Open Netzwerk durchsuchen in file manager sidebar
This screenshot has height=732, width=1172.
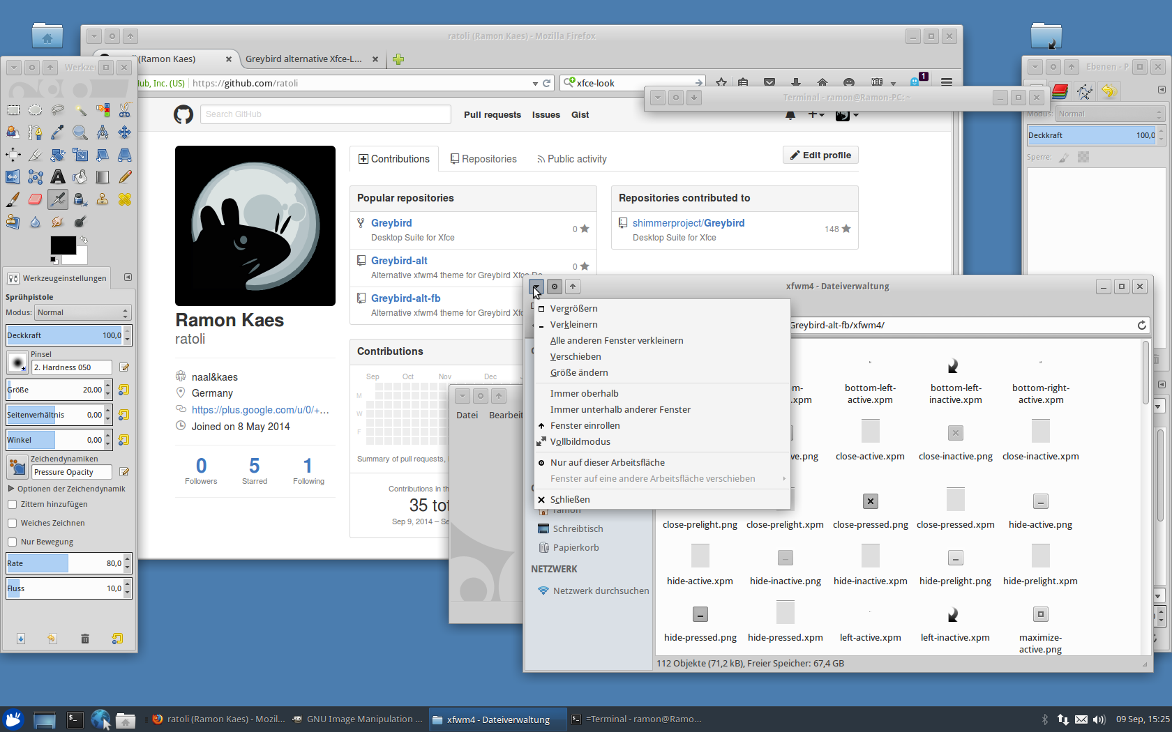coord(593,590)
